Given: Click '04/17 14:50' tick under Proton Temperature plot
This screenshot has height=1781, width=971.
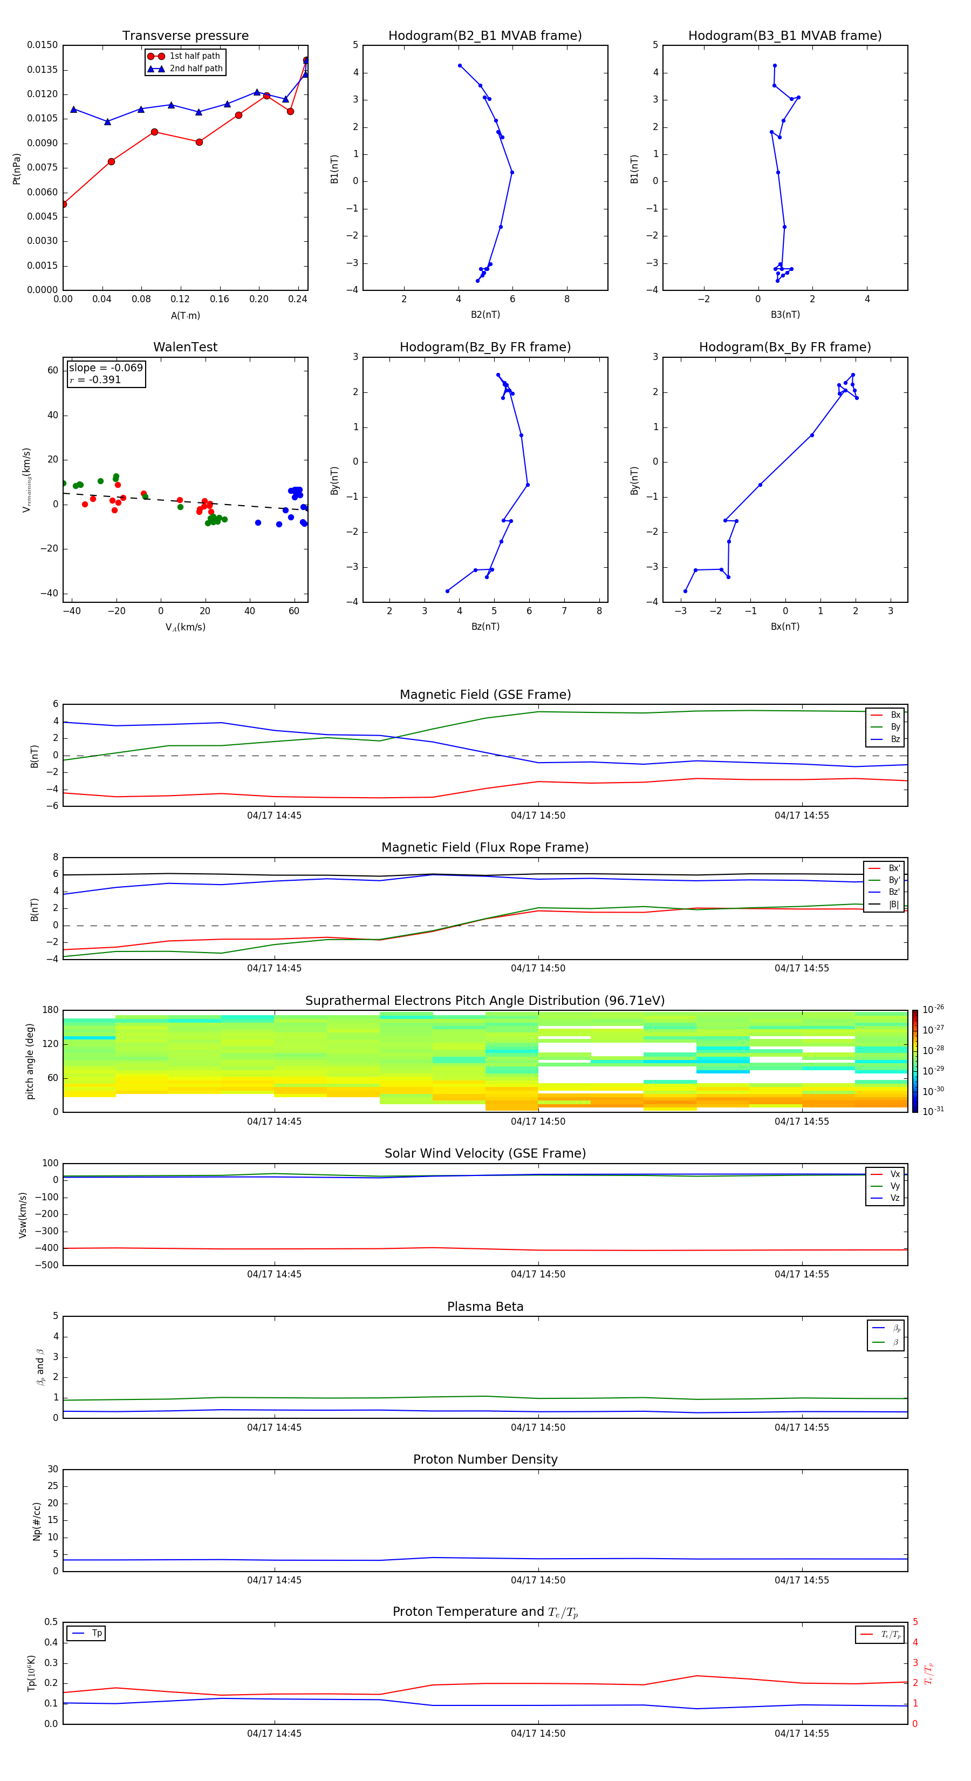Looking at the screenshot, I should click(538, 1734).
